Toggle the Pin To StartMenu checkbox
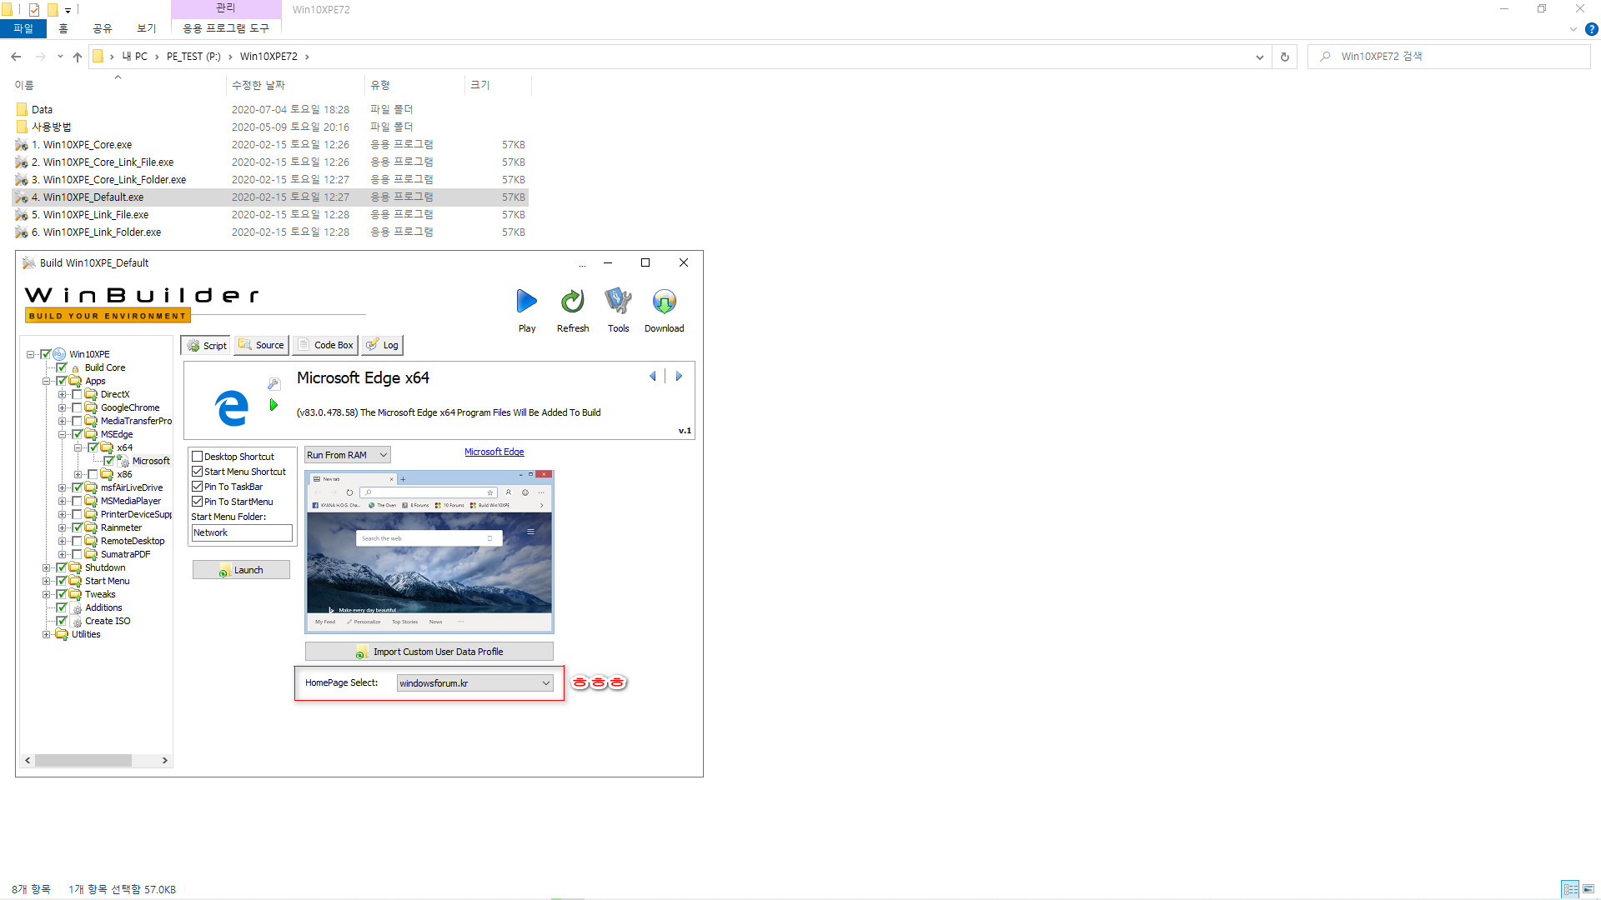1601x900 pixels. 198,502
